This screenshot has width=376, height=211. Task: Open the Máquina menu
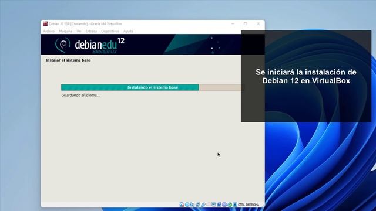[66, 31]
